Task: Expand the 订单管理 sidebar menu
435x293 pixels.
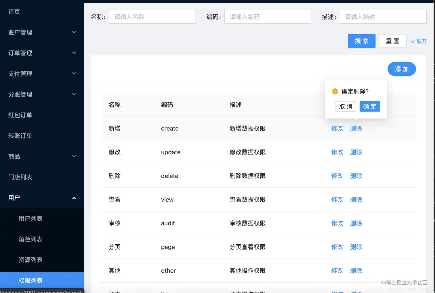Action: [x=42, y=53]
